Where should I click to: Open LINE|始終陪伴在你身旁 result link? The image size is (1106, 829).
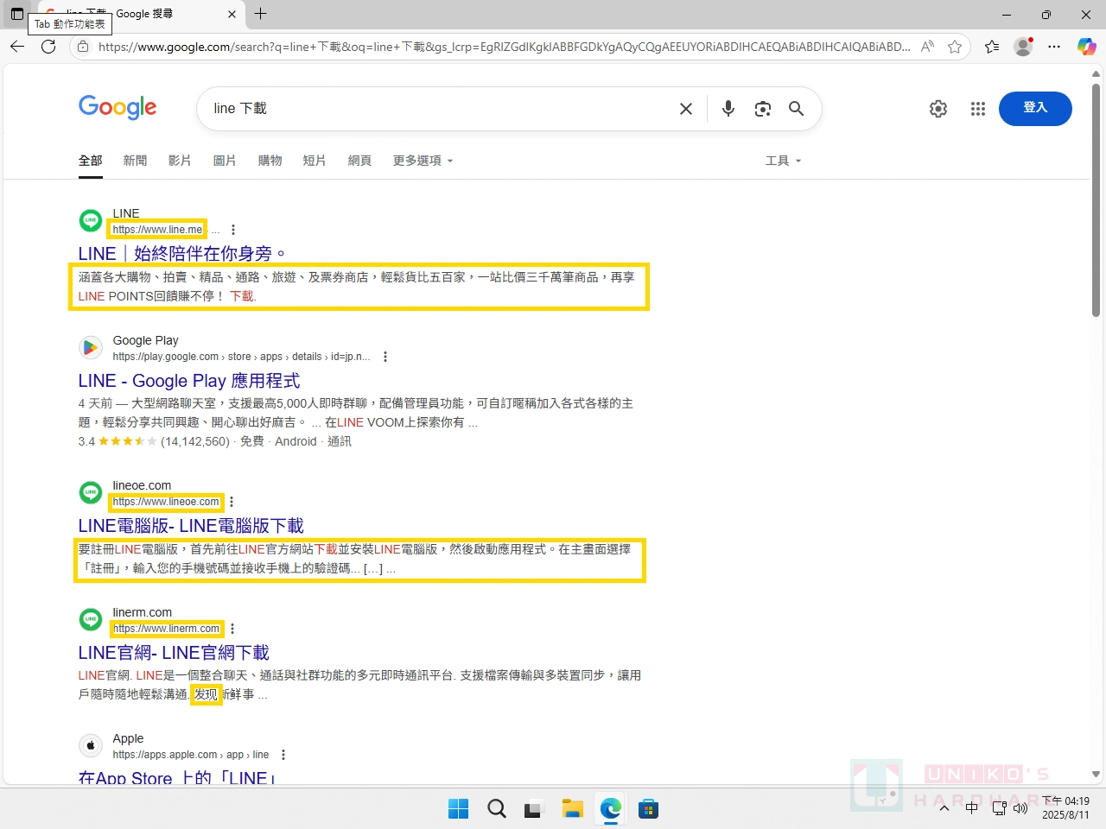click(x=182, y=253)
